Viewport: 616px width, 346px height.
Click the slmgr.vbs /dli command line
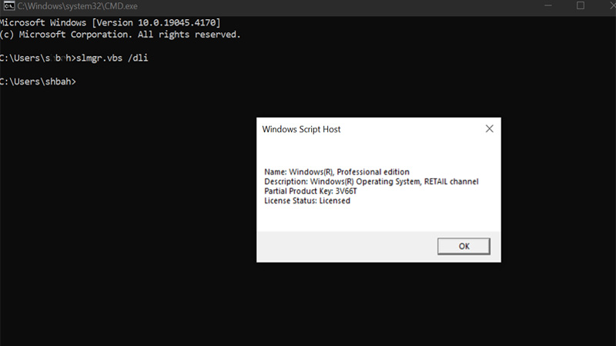tap(74, 58)
